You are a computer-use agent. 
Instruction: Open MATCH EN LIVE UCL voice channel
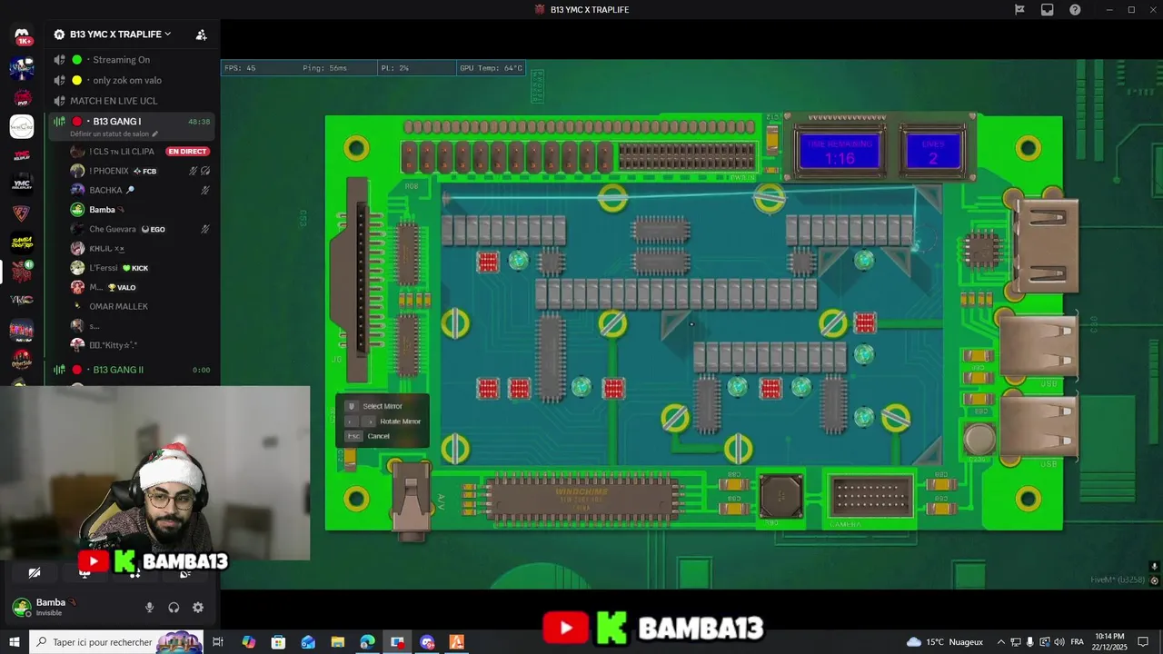(x=113, y=101)
